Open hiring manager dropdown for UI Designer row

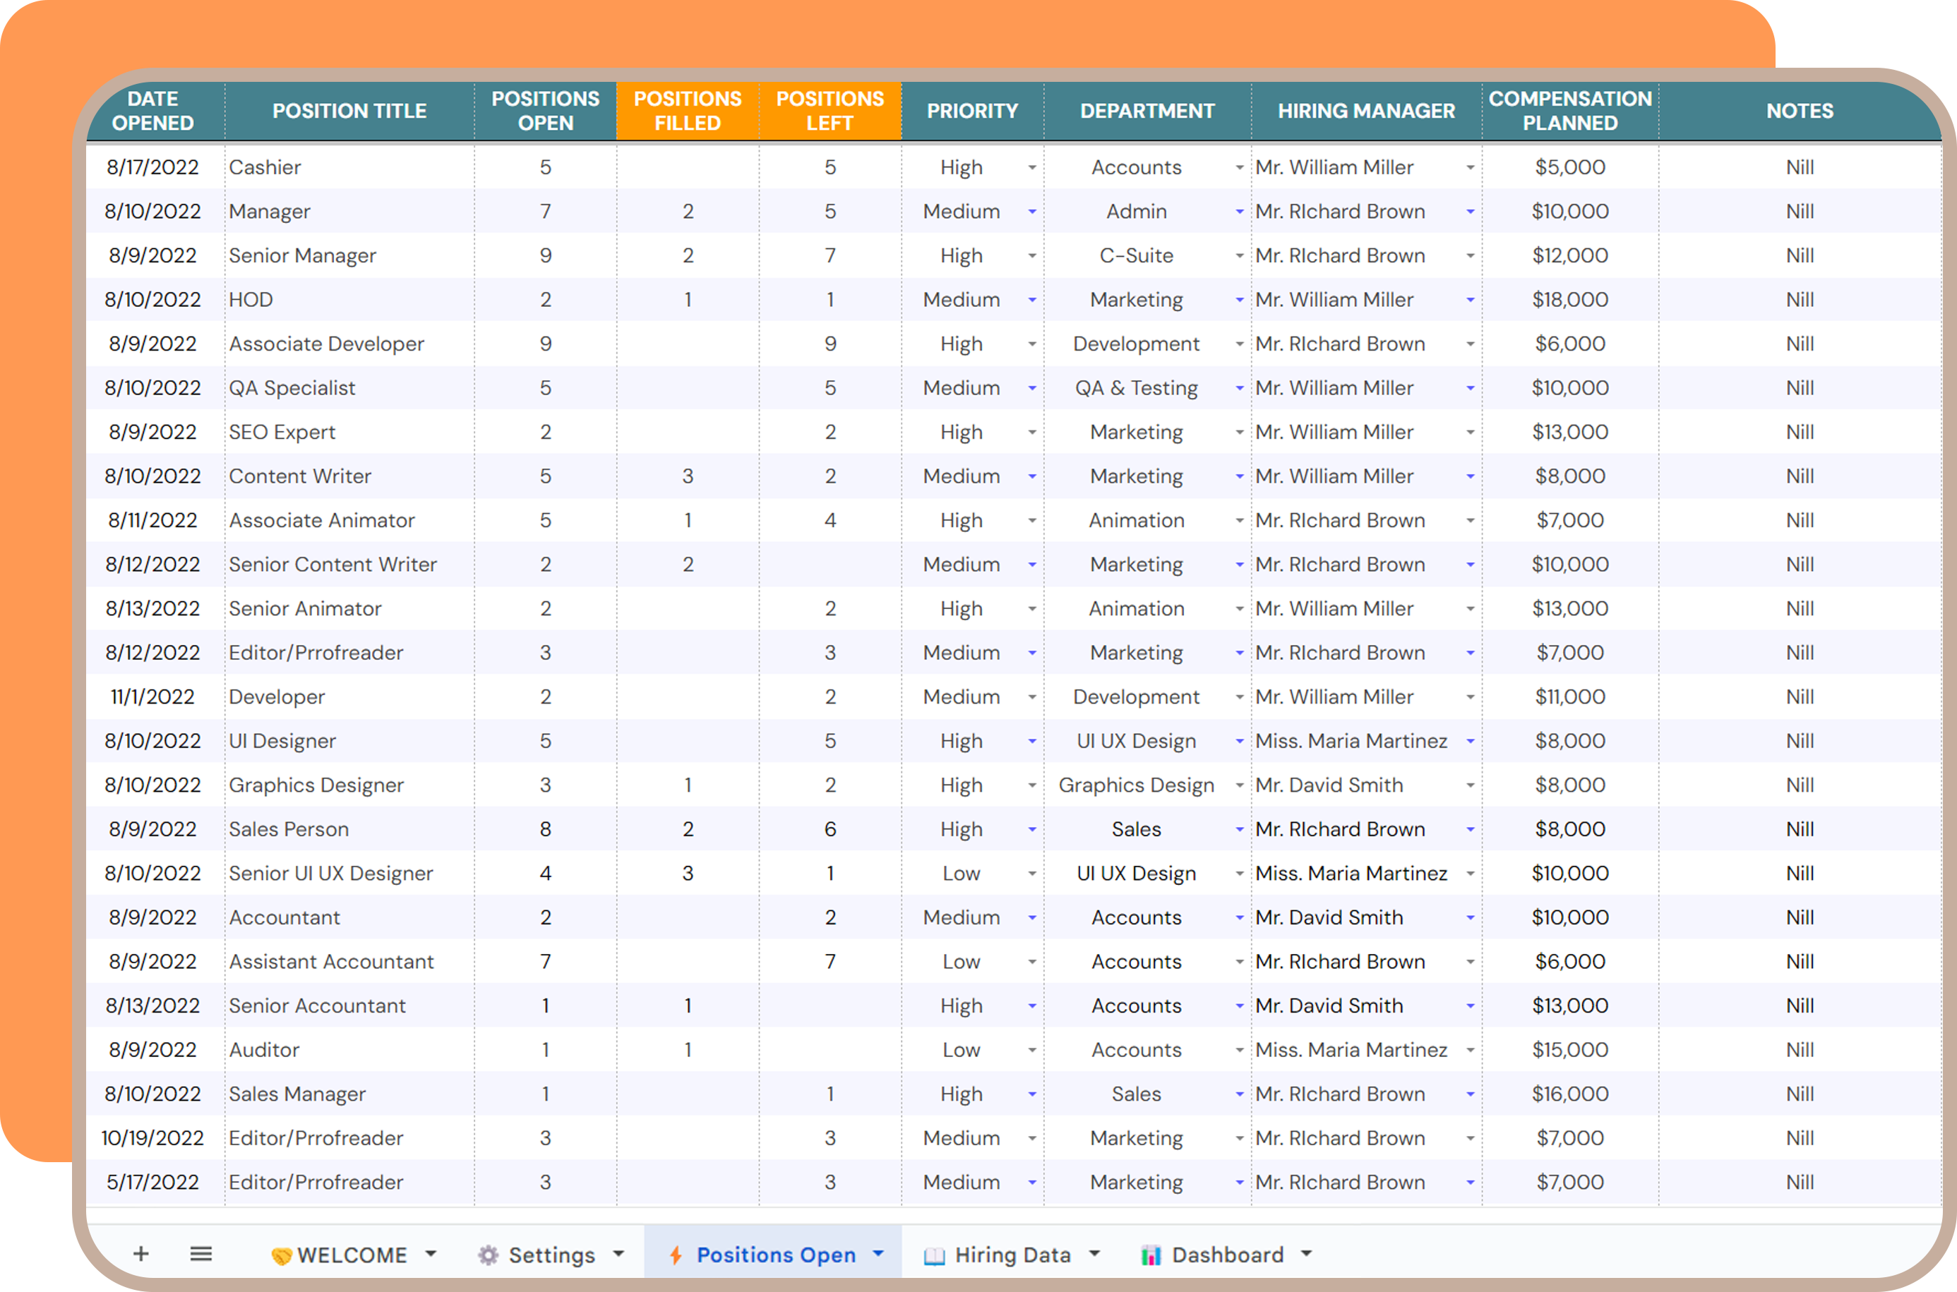coord(1470,741)
